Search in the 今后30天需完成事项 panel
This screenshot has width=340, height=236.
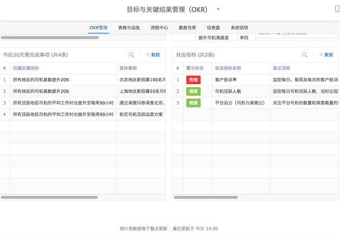[x=131, y=54]
